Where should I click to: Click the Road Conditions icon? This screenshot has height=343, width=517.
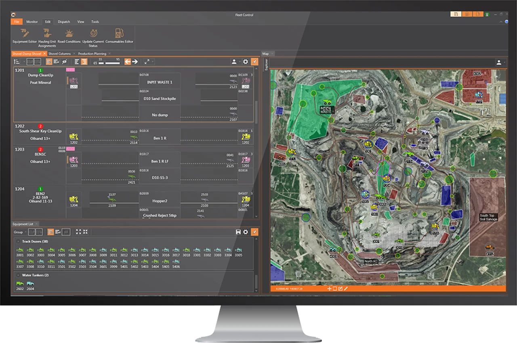(x=69, y=35)
